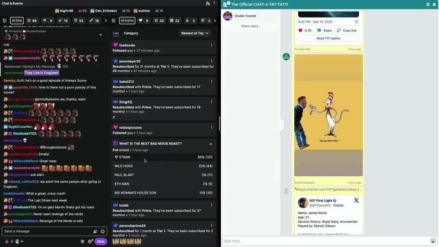The height and width of the screenshot is (247, 439).
Task: Filter events by heart follows count 8
Action: [144, 21]
